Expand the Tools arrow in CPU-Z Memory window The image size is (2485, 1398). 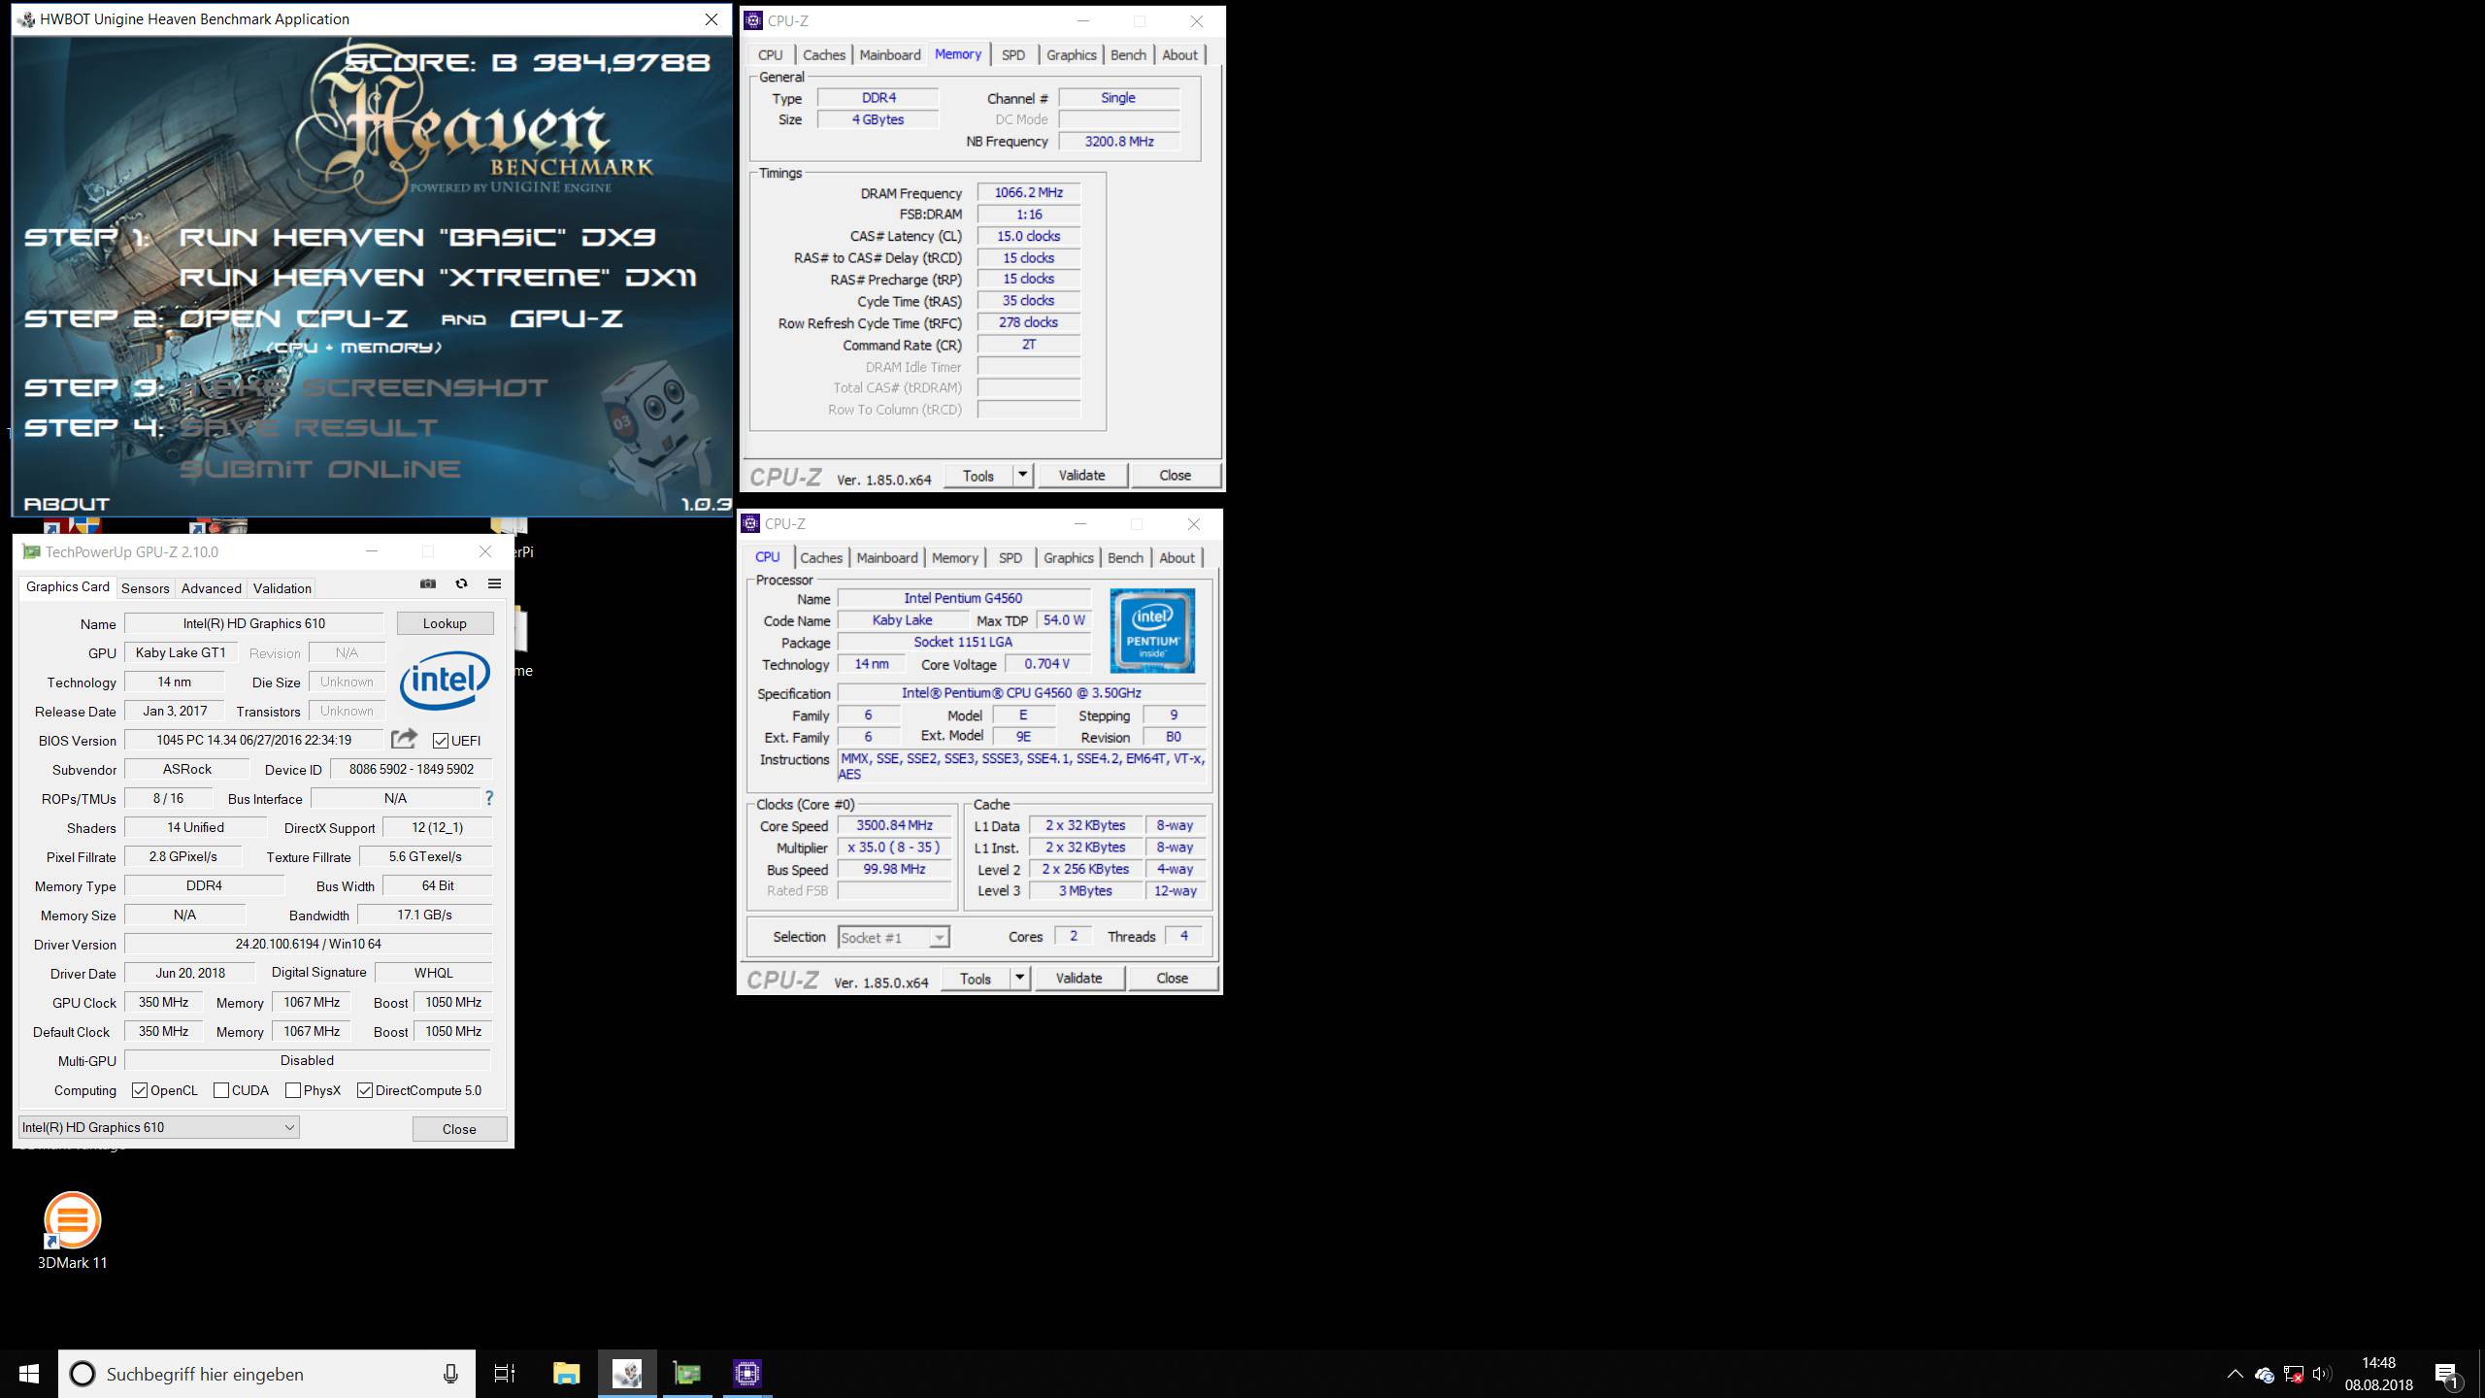click(1022, 475)
